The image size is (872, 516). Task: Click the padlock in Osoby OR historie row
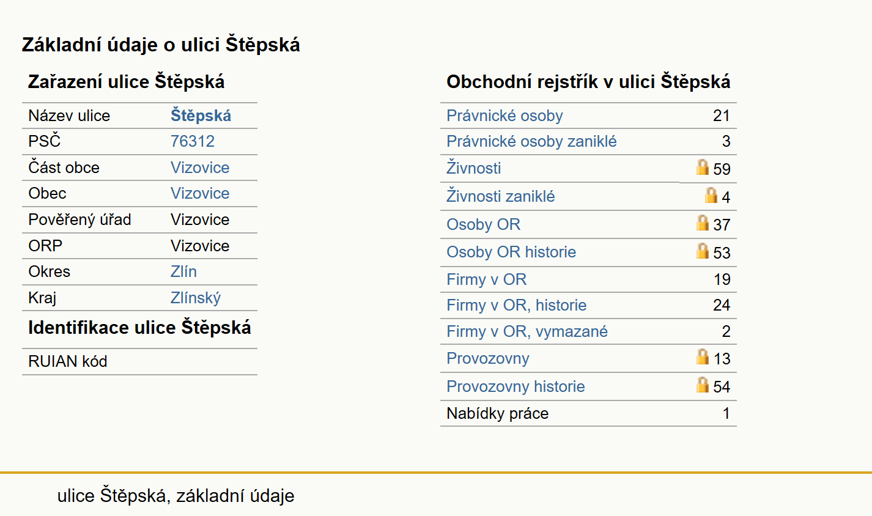703,251
